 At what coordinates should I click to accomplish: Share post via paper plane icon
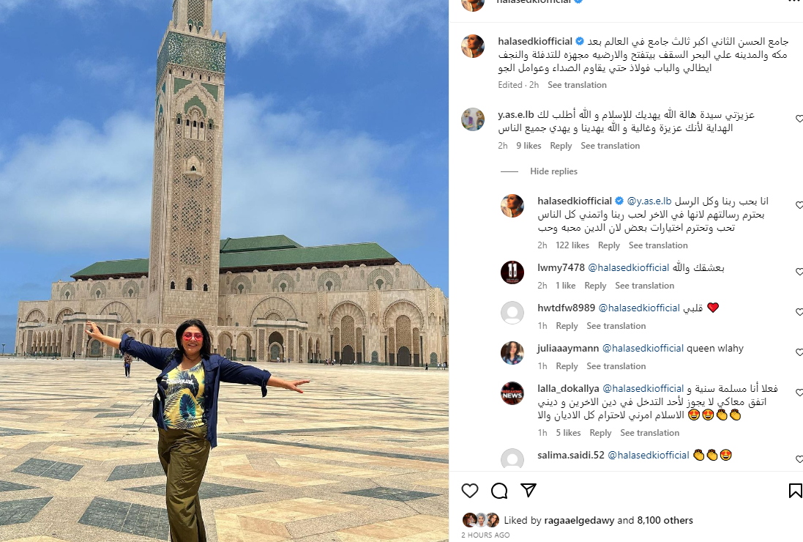coord(528,490)
